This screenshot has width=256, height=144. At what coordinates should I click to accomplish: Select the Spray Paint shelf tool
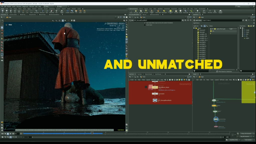(x=51, y=11)
